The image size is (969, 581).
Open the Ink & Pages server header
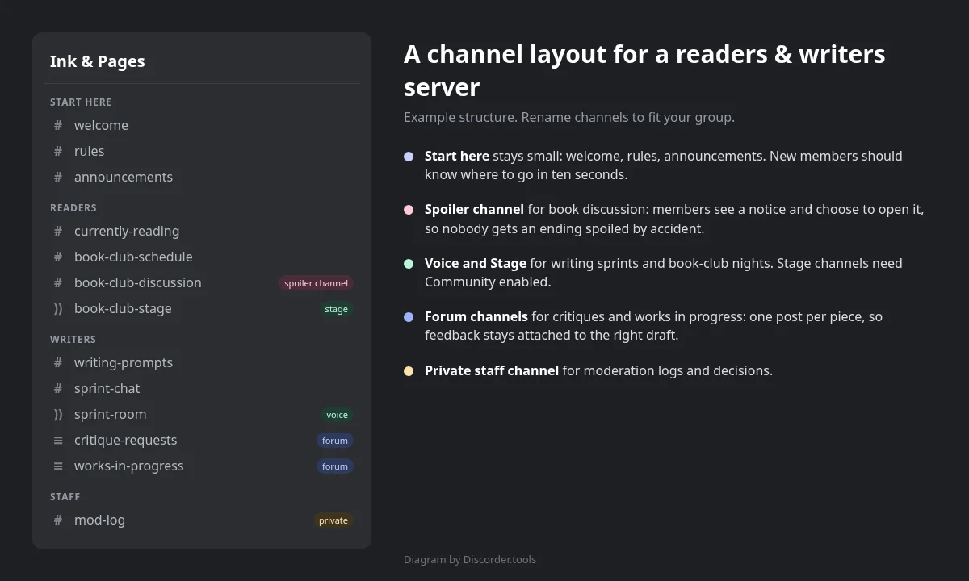[98, 61]
